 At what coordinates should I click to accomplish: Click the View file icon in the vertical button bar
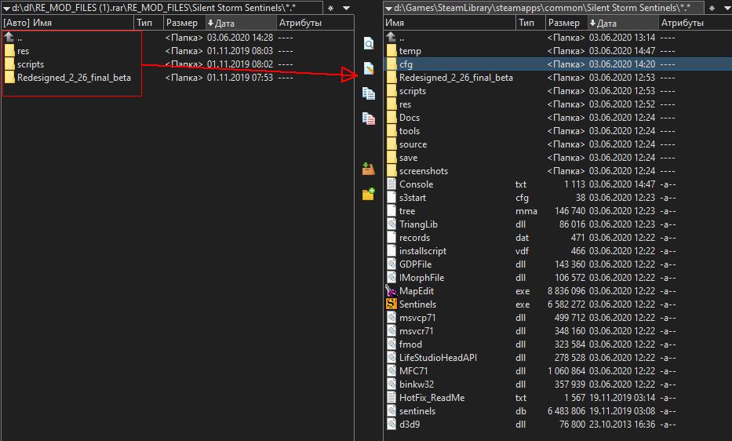[x=369, y=43]
